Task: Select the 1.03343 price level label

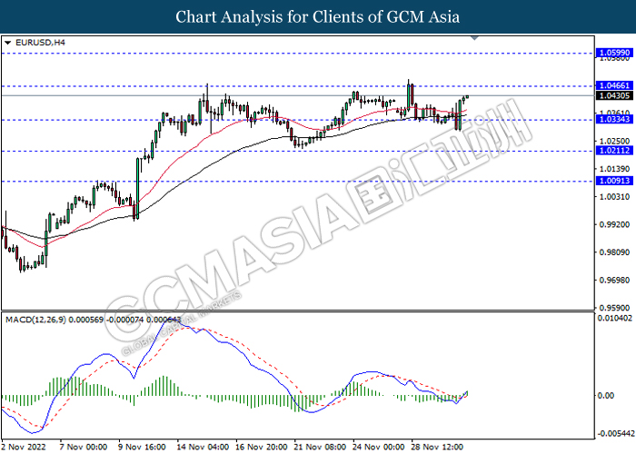Action: coord(614,119)
